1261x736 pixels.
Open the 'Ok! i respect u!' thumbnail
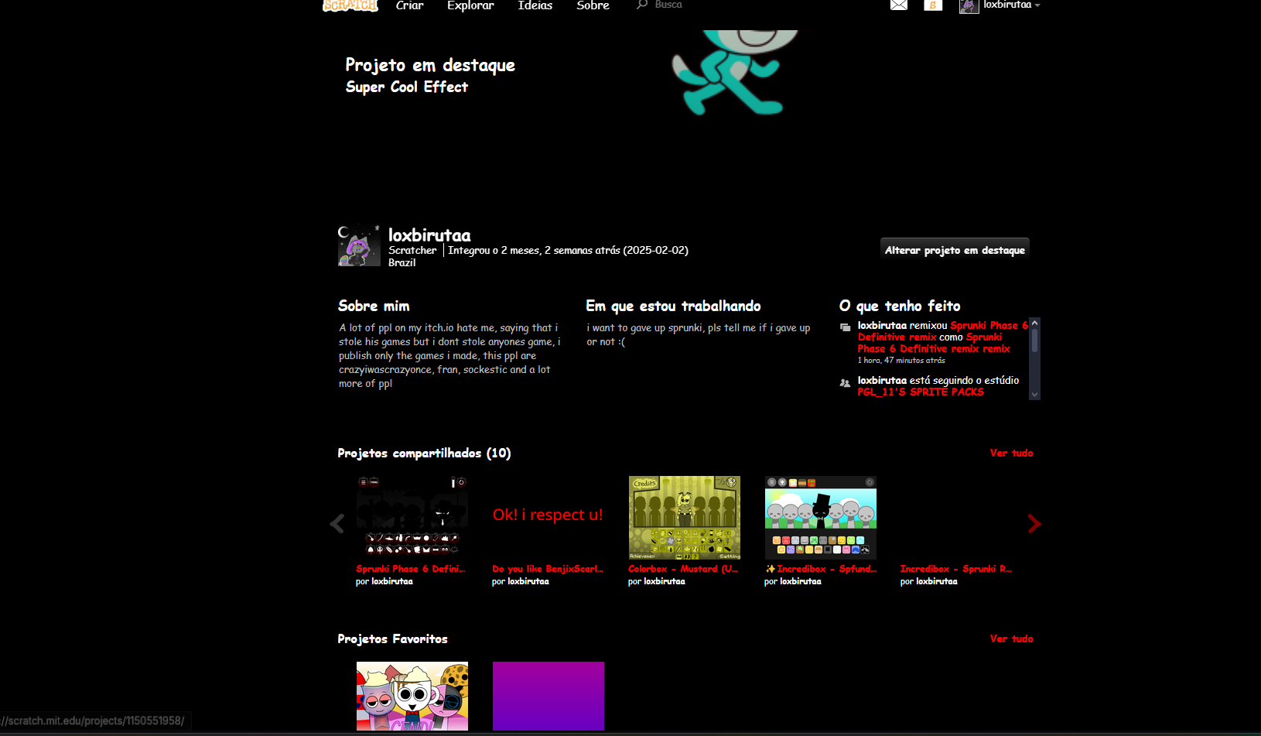[x=548, y=518]
